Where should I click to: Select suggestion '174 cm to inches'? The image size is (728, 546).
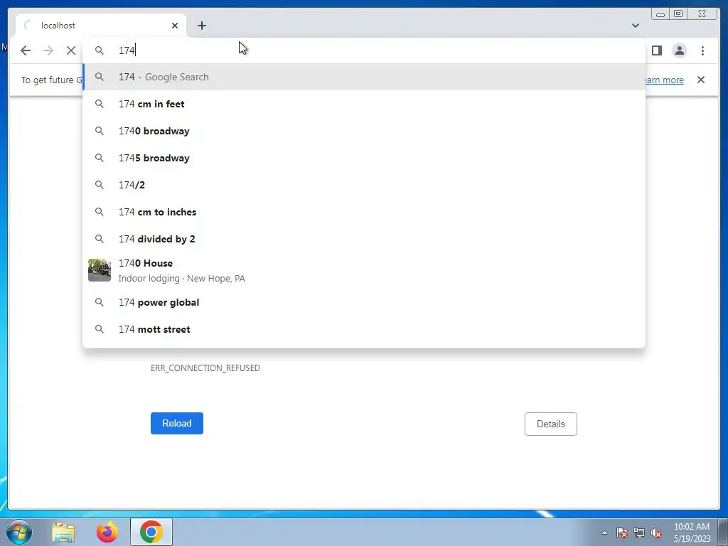[364, 212]
